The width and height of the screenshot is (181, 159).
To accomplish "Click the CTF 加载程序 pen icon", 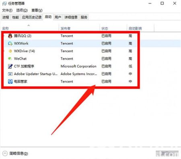I will click(x=10, y=66).
